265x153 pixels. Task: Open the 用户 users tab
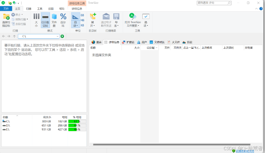tap(142, 42)
